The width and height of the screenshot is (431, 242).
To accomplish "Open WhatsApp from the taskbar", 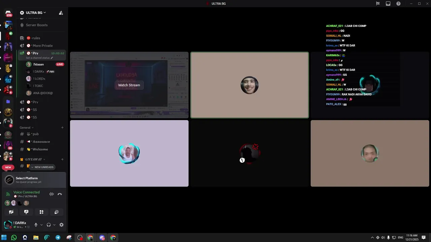I will [x=14, y=238].
